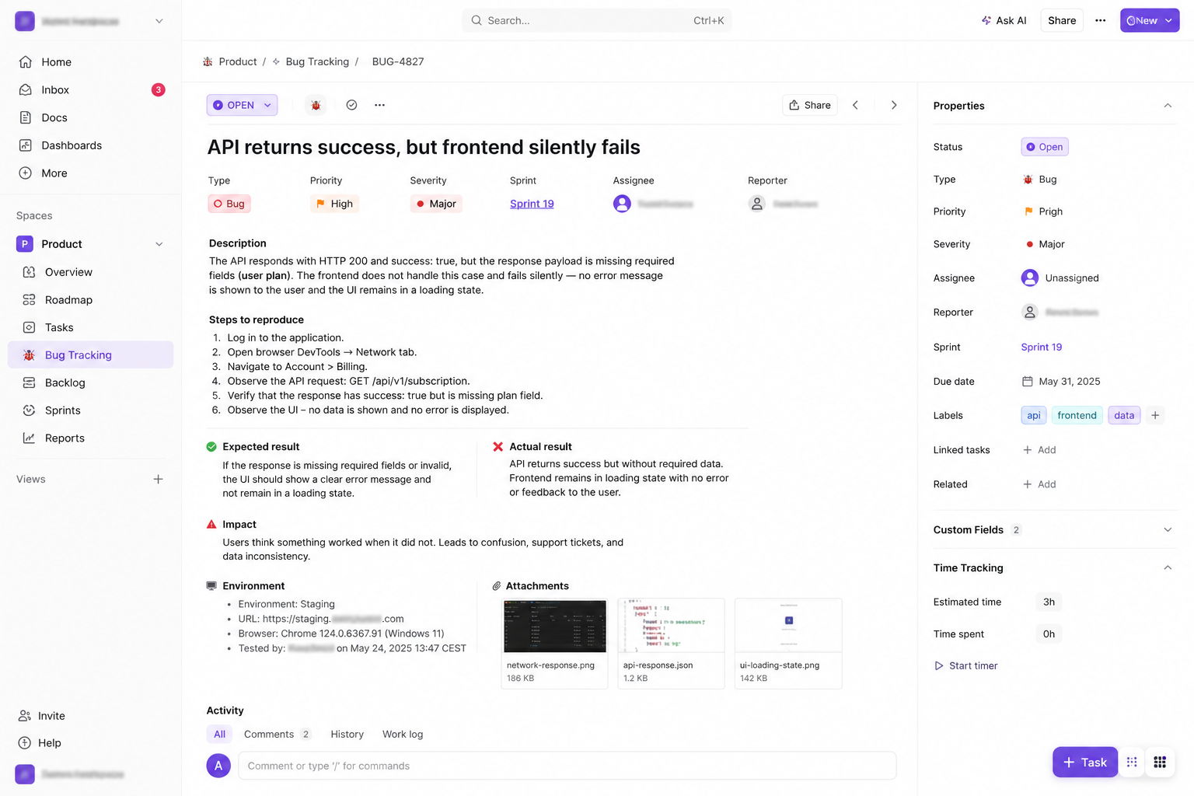This screenshot has height=796, width=1194.
Task: Edit the estimated time 3h value
Action: tap(1049, 602)
